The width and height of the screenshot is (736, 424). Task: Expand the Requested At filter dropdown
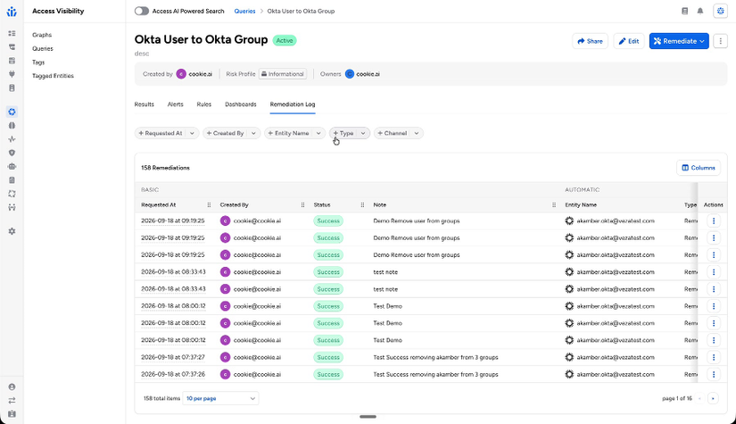click(192, 133)
